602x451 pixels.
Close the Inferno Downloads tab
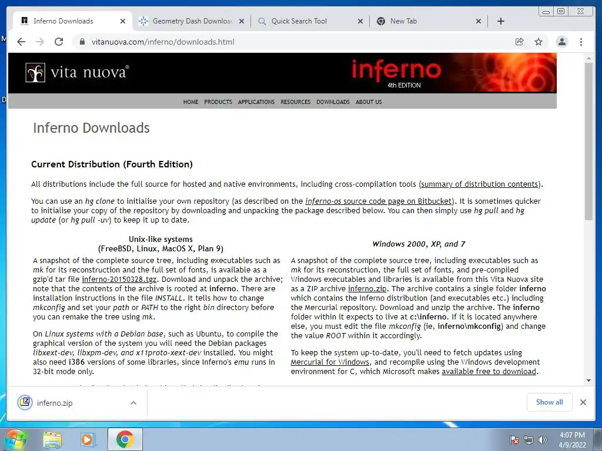tap(123, 21)
